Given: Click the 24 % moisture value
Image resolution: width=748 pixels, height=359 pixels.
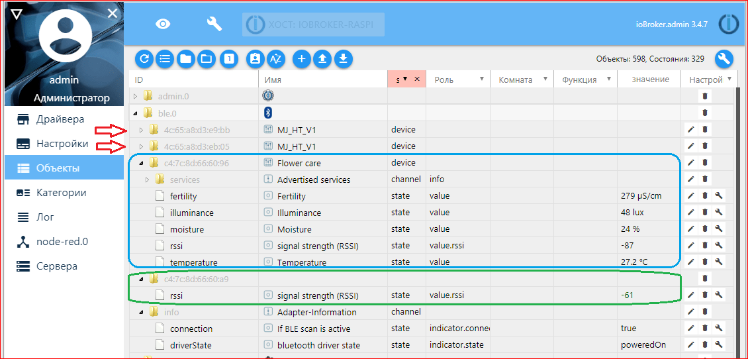Looking at the screenshot, I should point(630,229).
